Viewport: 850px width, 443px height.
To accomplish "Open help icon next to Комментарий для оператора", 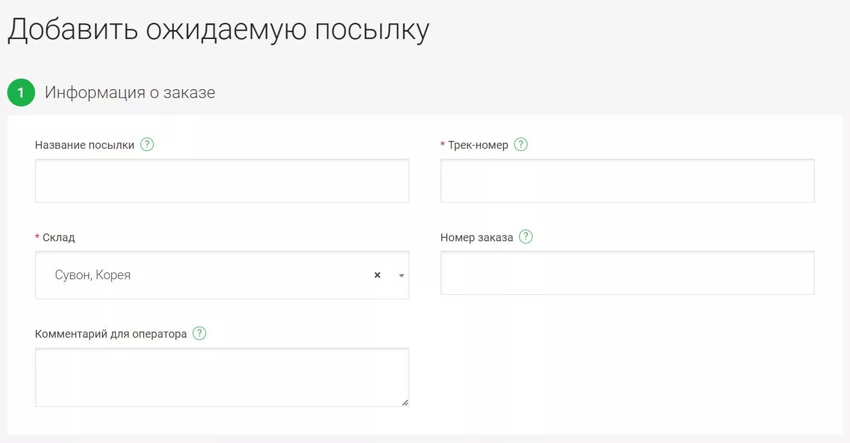I will (x=199, y=333).
